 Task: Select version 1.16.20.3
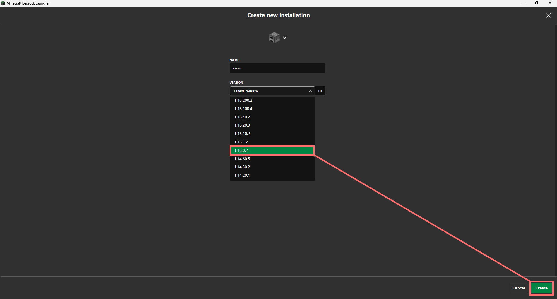coord(272,125)
